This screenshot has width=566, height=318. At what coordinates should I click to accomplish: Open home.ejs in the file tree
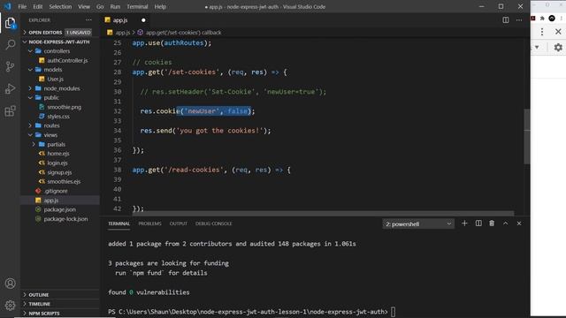pos(58,154)
